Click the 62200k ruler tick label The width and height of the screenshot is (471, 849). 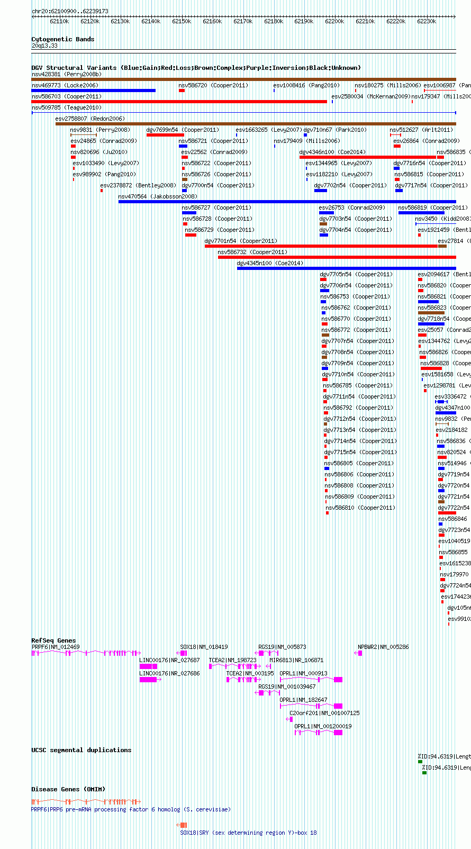[334, 21]
